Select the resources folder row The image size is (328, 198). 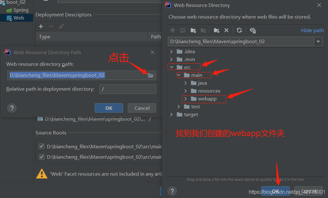[x=245, y=91]
